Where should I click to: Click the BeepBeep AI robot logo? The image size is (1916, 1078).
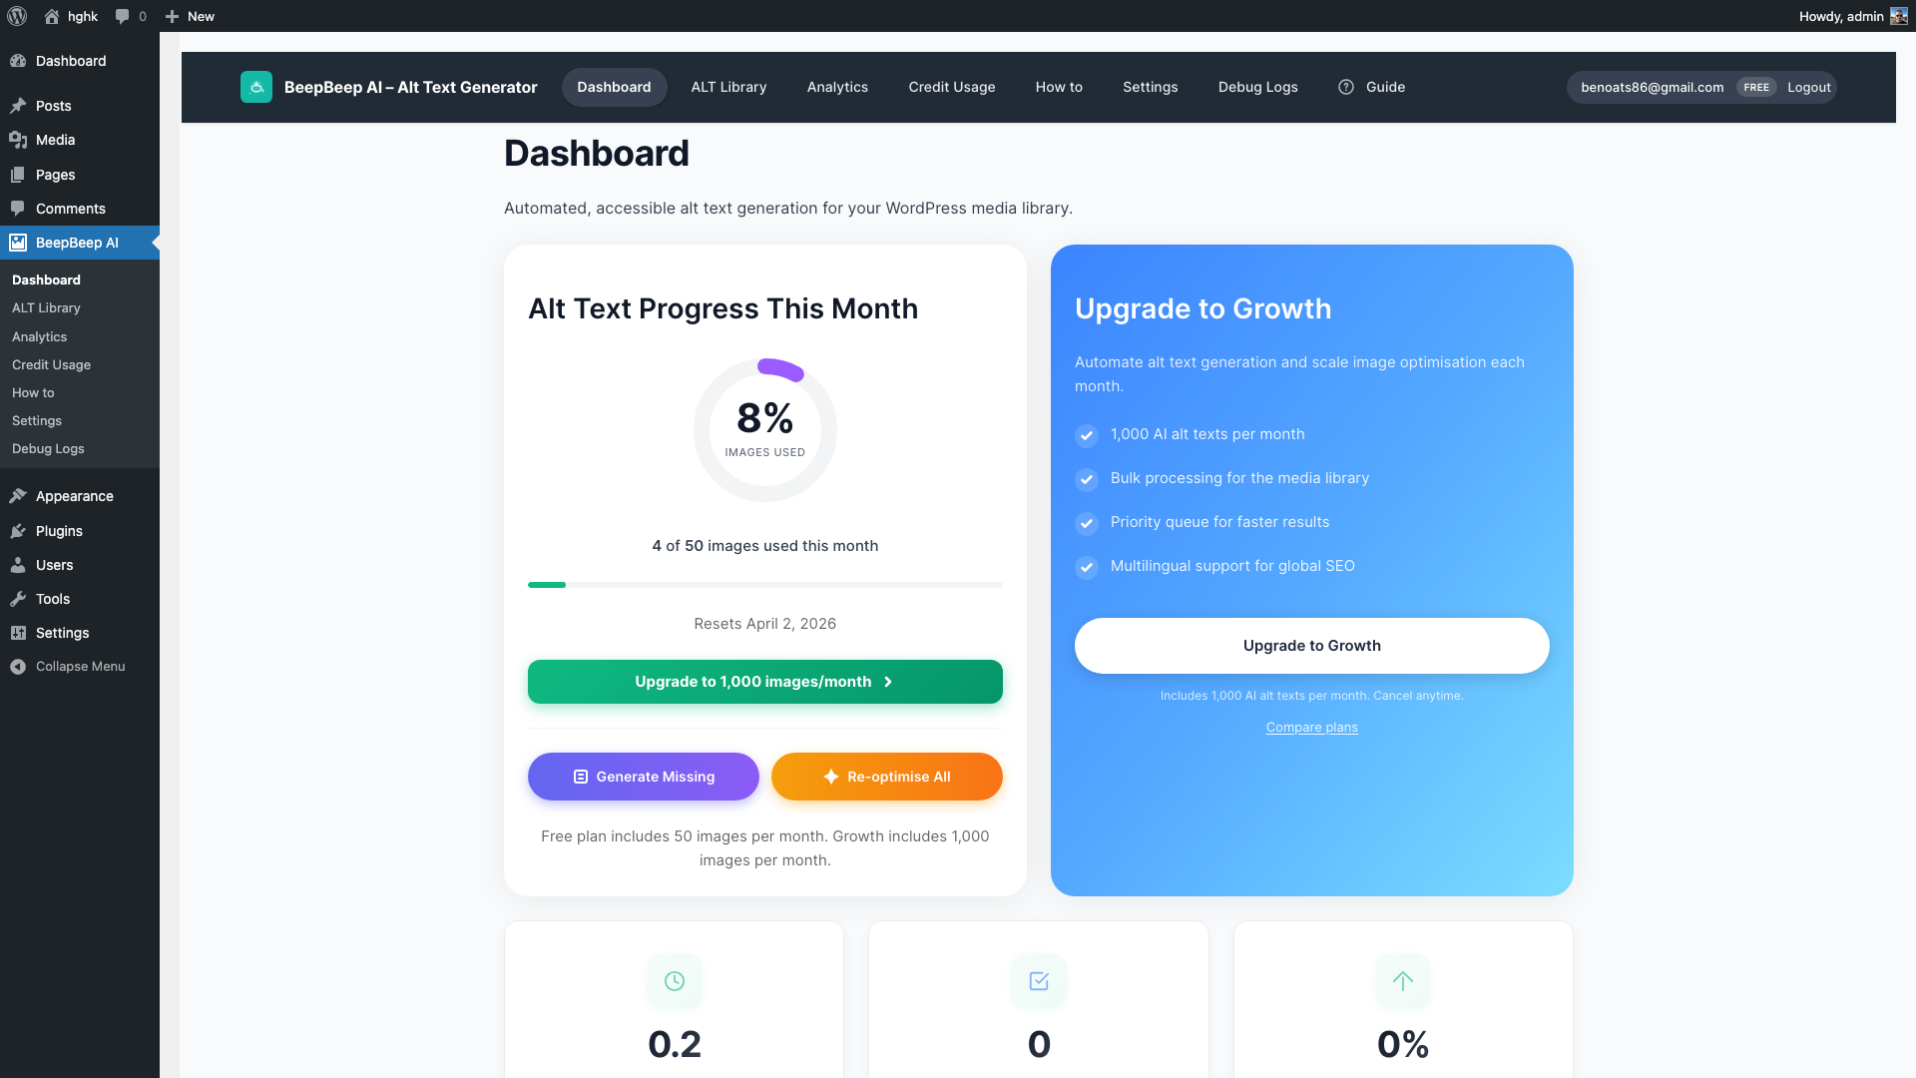(256, 87)
